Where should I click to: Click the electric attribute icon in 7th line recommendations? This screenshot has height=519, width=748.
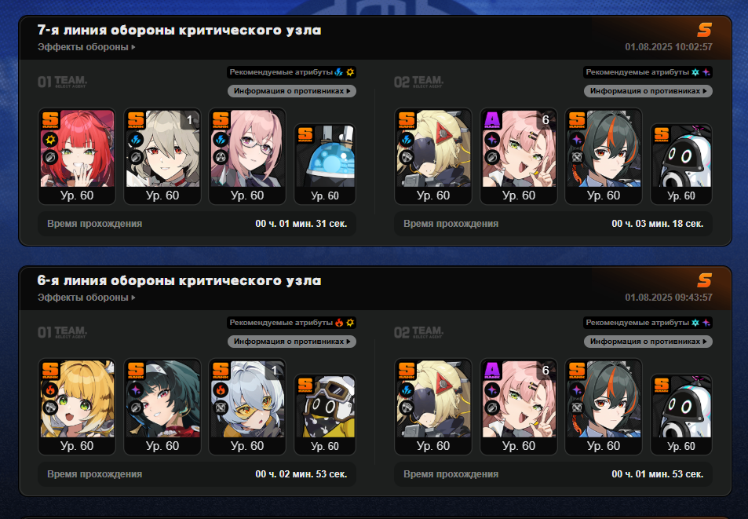(x=339, y=72)
